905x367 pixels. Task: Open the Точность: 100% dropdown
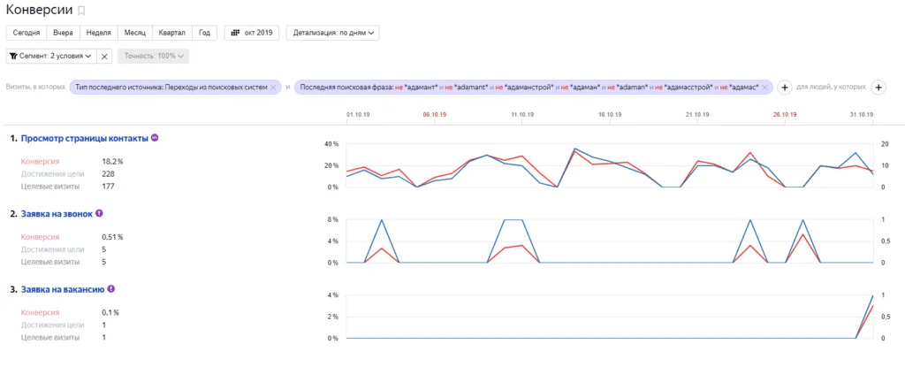[x=154, y=56]
